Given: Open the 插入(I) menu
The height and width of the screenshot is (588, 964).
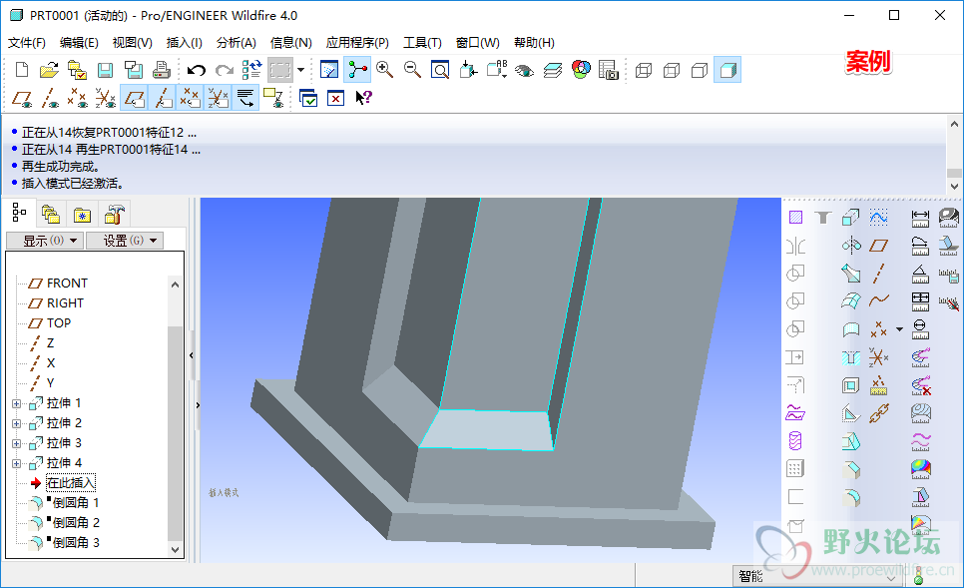Looking at the screenshot, I should [x=184, y=43].
